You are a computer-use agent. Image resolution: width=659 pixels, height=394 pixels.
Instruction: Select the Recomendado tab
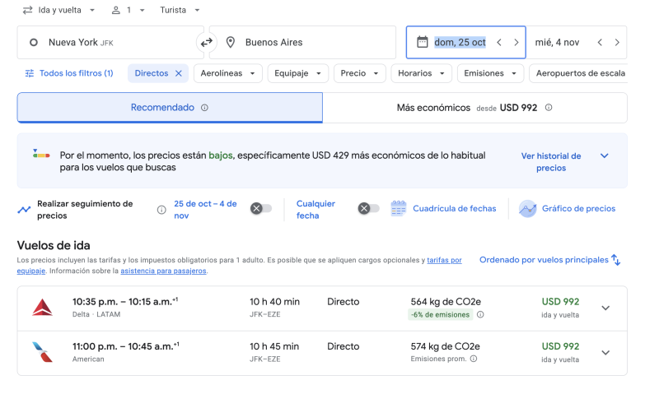[x=169, y=108]
